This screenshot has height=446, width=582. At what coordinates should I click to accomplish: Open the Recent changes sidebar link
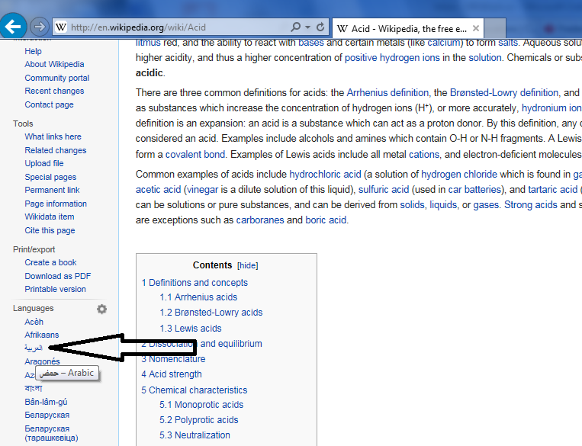(54, 91)
